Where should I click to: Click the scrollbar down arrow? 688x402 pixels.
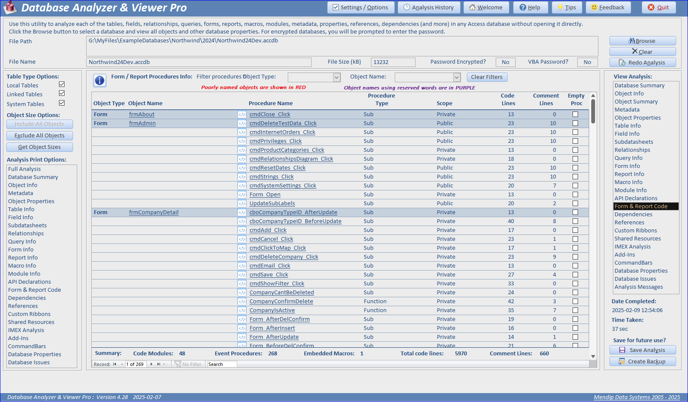tap(593, 357)
